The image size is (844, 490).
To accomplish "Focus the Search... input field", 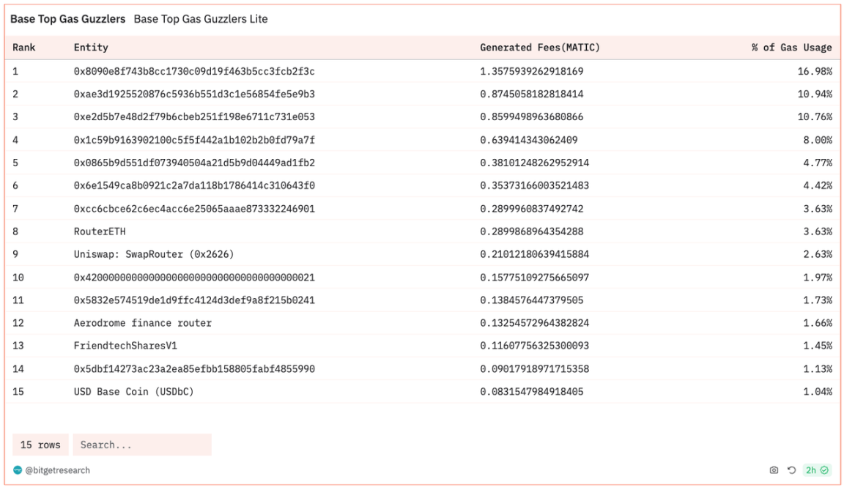I will pyautogui.click(x=141, y=445).
